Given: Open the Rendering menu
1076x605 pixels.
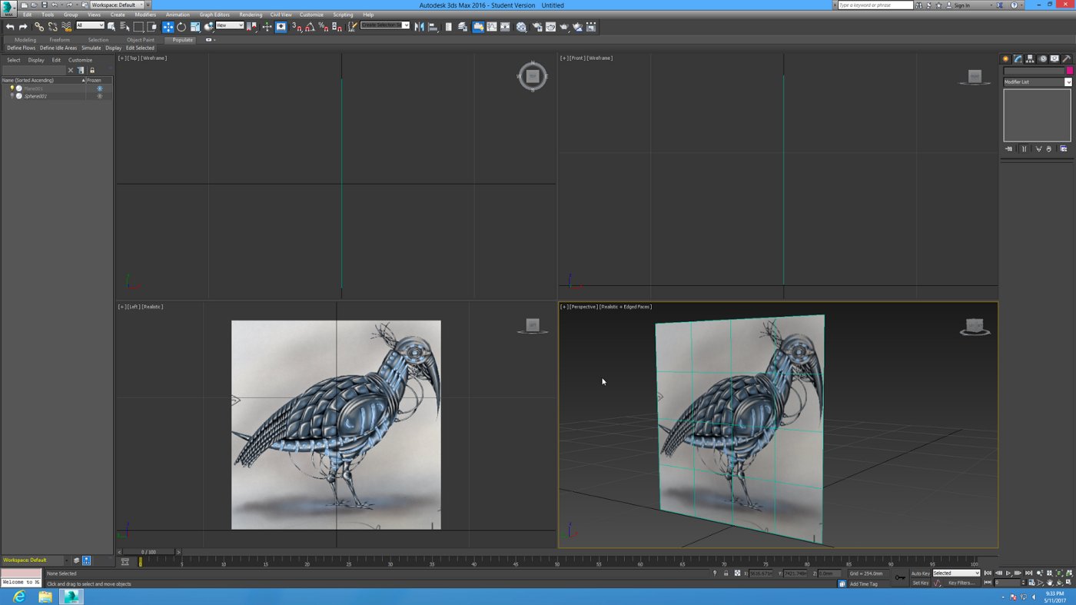Looking at the screenshot, I should pos(251,15).
